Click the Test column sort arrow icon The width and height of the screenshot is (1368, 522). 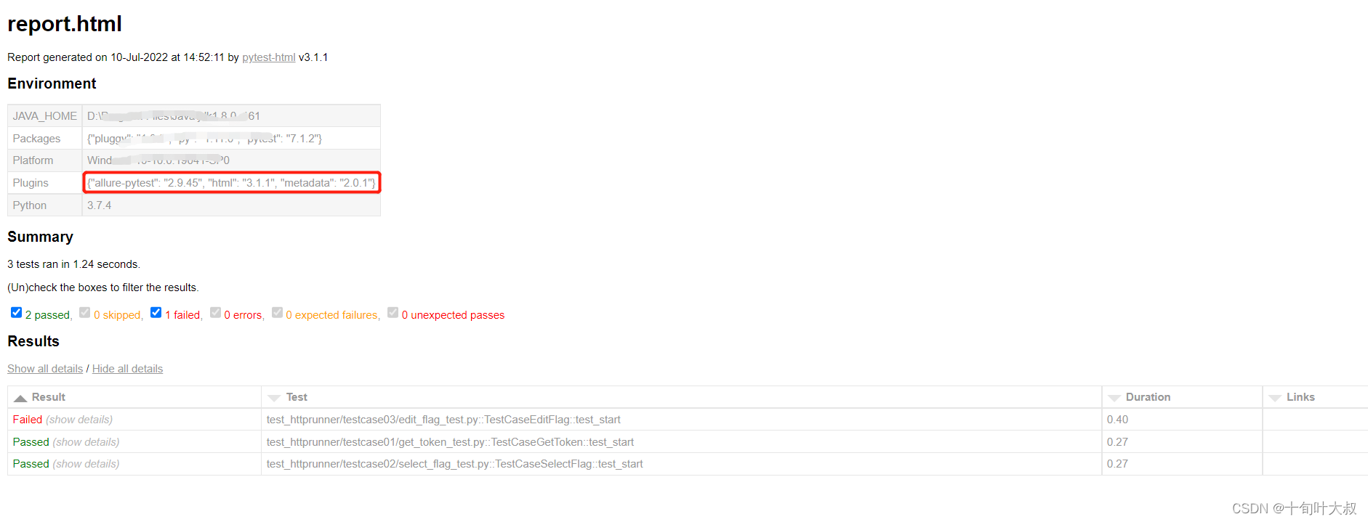[x=274, y=398]
